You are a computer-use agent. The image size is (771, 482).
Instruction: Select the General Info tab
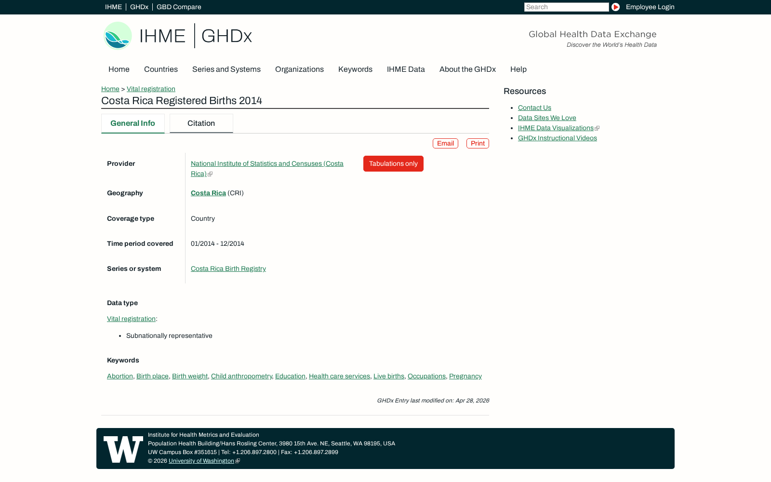pyautogui.click(x=133, y=123)
